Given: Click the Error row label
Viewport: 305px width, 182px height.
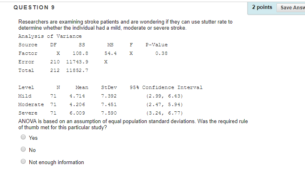Looking at the screenshot, I should pos(26,62).
